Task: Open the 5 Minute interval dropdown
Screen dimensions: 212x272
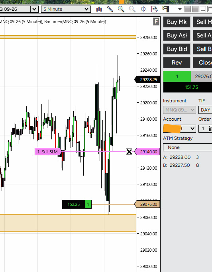Action: tap(66, 9)
